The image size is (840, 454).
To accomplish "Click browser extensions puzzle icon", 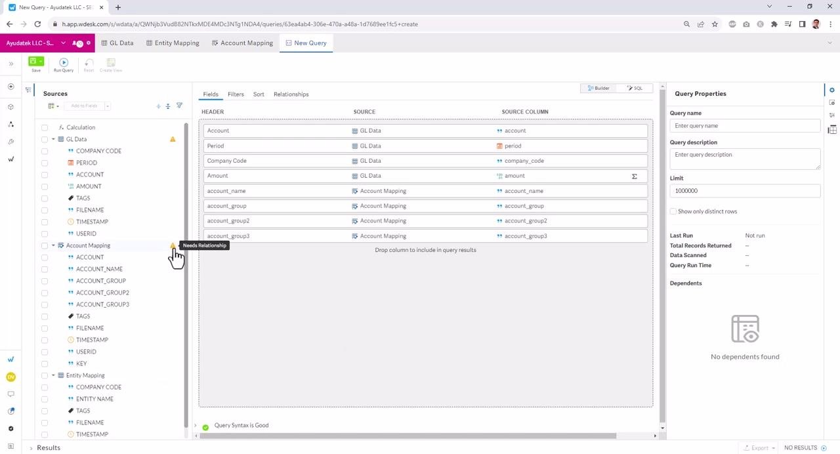I will 774,24.
